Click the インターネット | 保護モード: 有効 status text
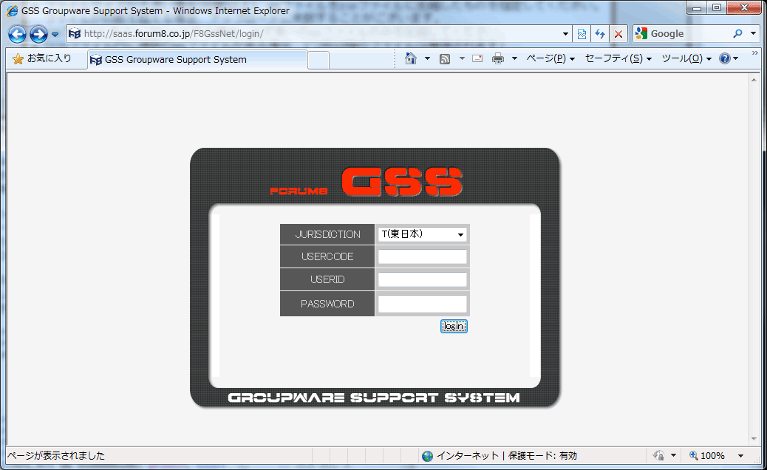The height and width of the screenshot is (470, 767). point(507,456)
